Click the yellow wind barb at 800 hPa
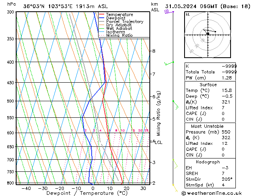254x196 pixels. tap(175, 188)
